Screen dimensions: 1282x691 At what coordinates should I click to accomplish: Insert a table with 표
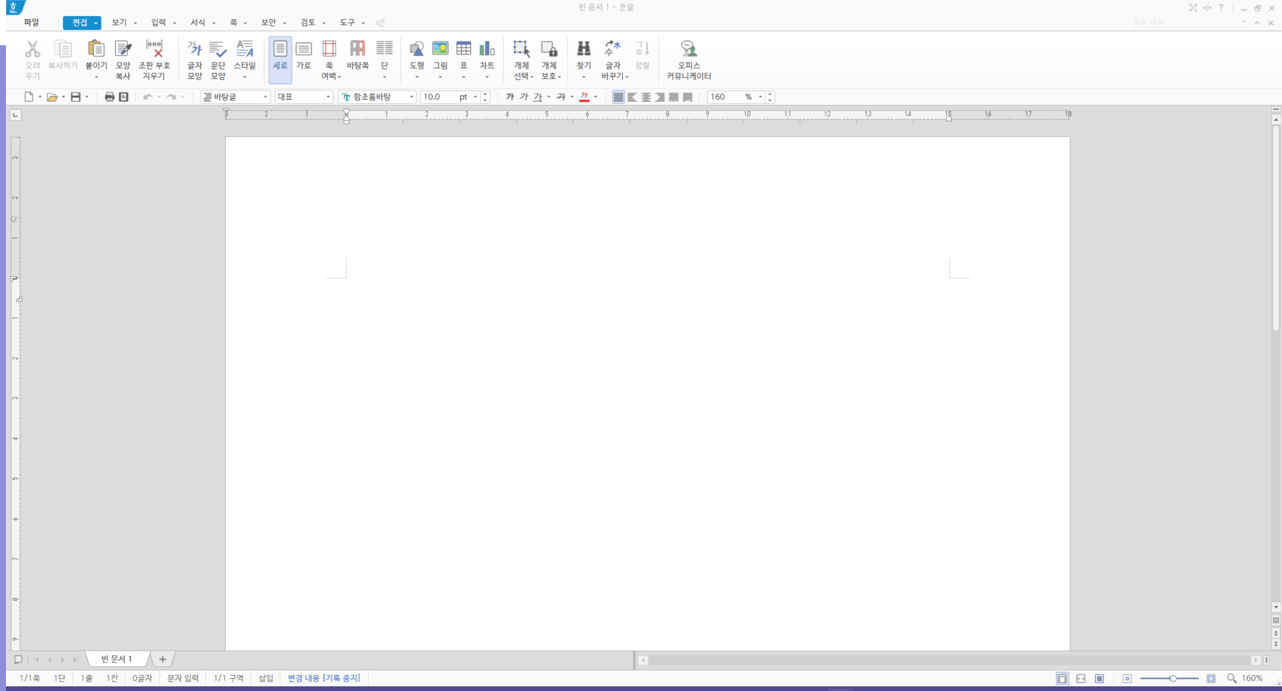[464, 49]
